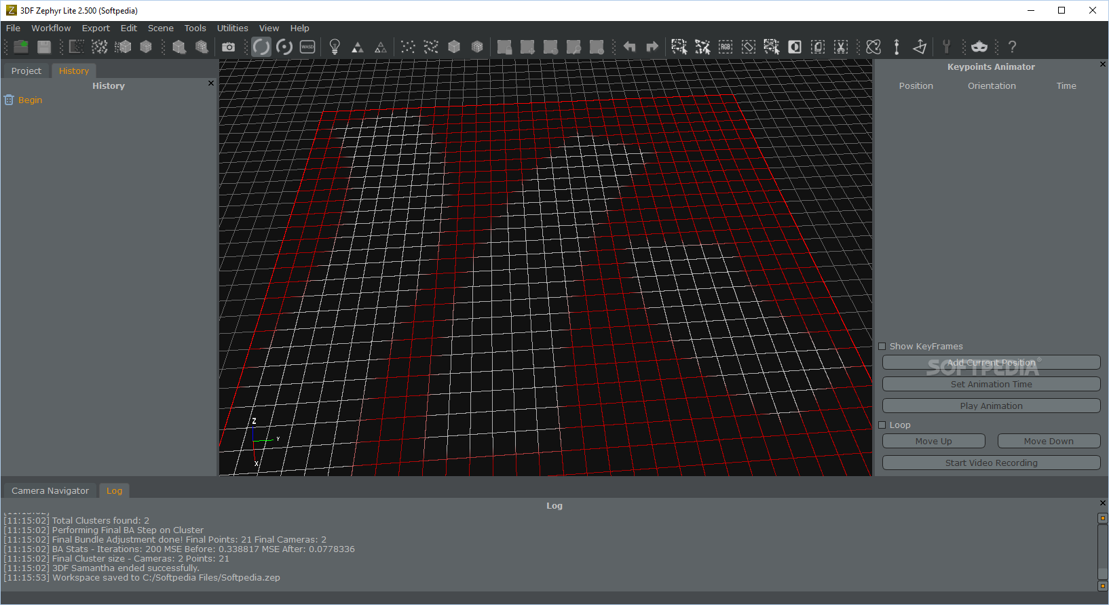The image size is (1109, 605).
Task: Click the Play Animation button
Action: [992, 406]
